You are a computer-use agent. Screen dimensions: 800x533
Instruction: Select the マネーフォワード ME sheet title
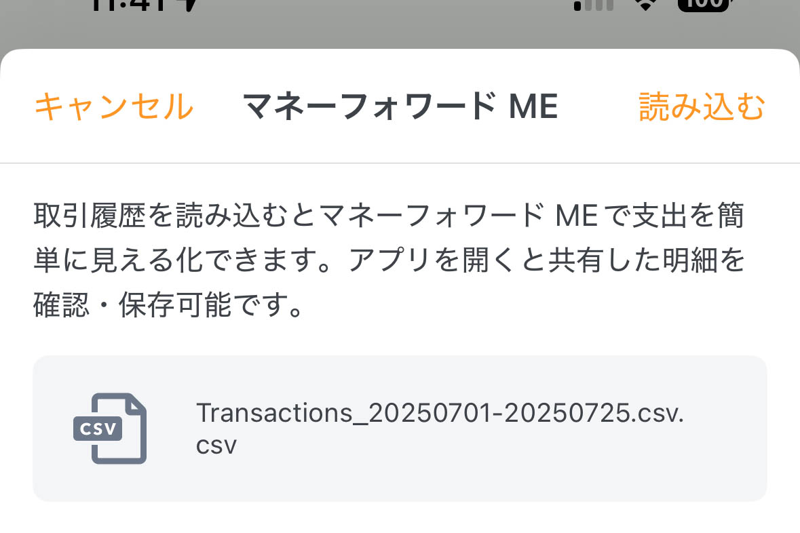pos(400,105)
